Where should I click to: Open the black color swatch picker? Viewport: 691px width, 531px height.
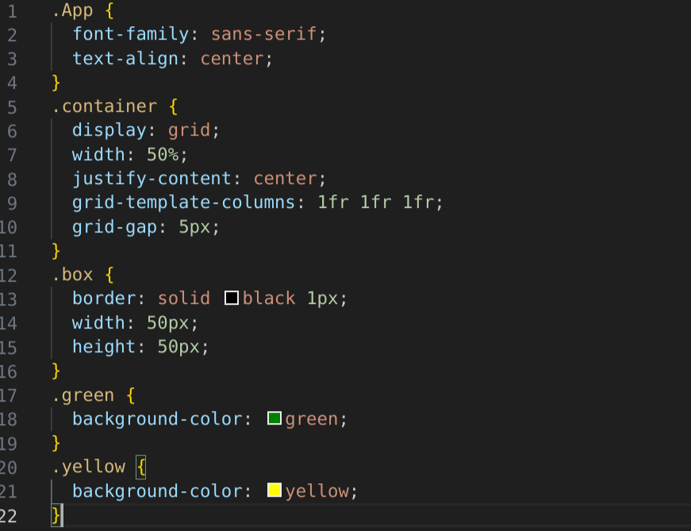(232, 298)
